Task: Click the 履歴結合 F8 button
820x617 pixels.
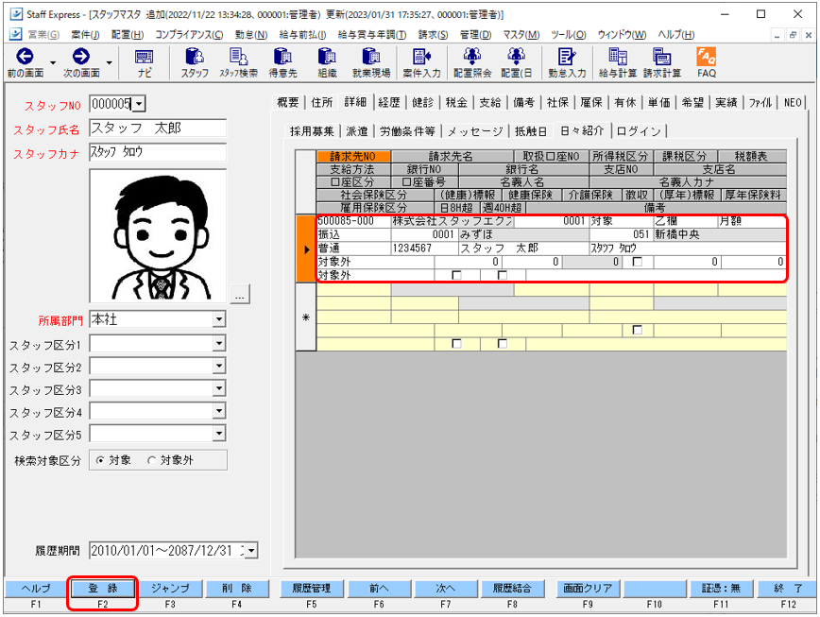Action: (512, 589)
